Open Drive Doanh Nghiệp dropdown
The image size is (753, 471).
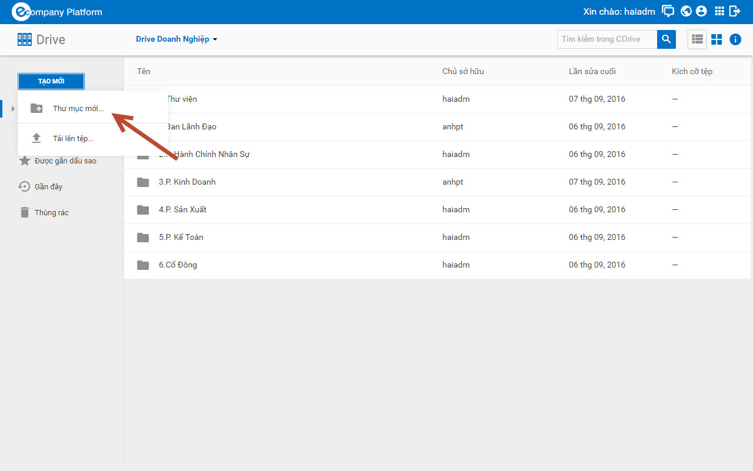tap(176, 39)
